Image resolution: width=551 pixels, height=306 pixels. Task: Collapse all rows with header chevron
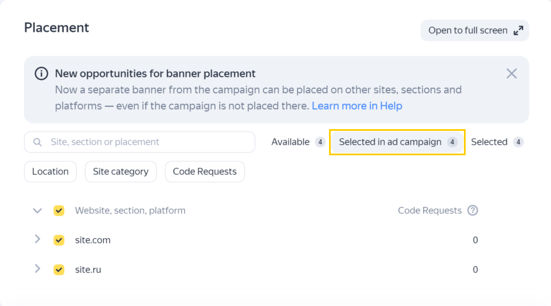coord(38,210)
